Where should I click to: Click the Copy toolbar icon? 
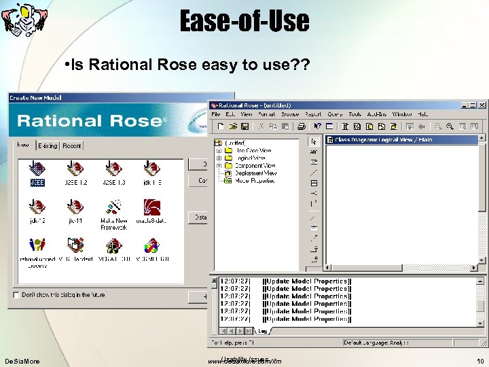tap(273, 126)
